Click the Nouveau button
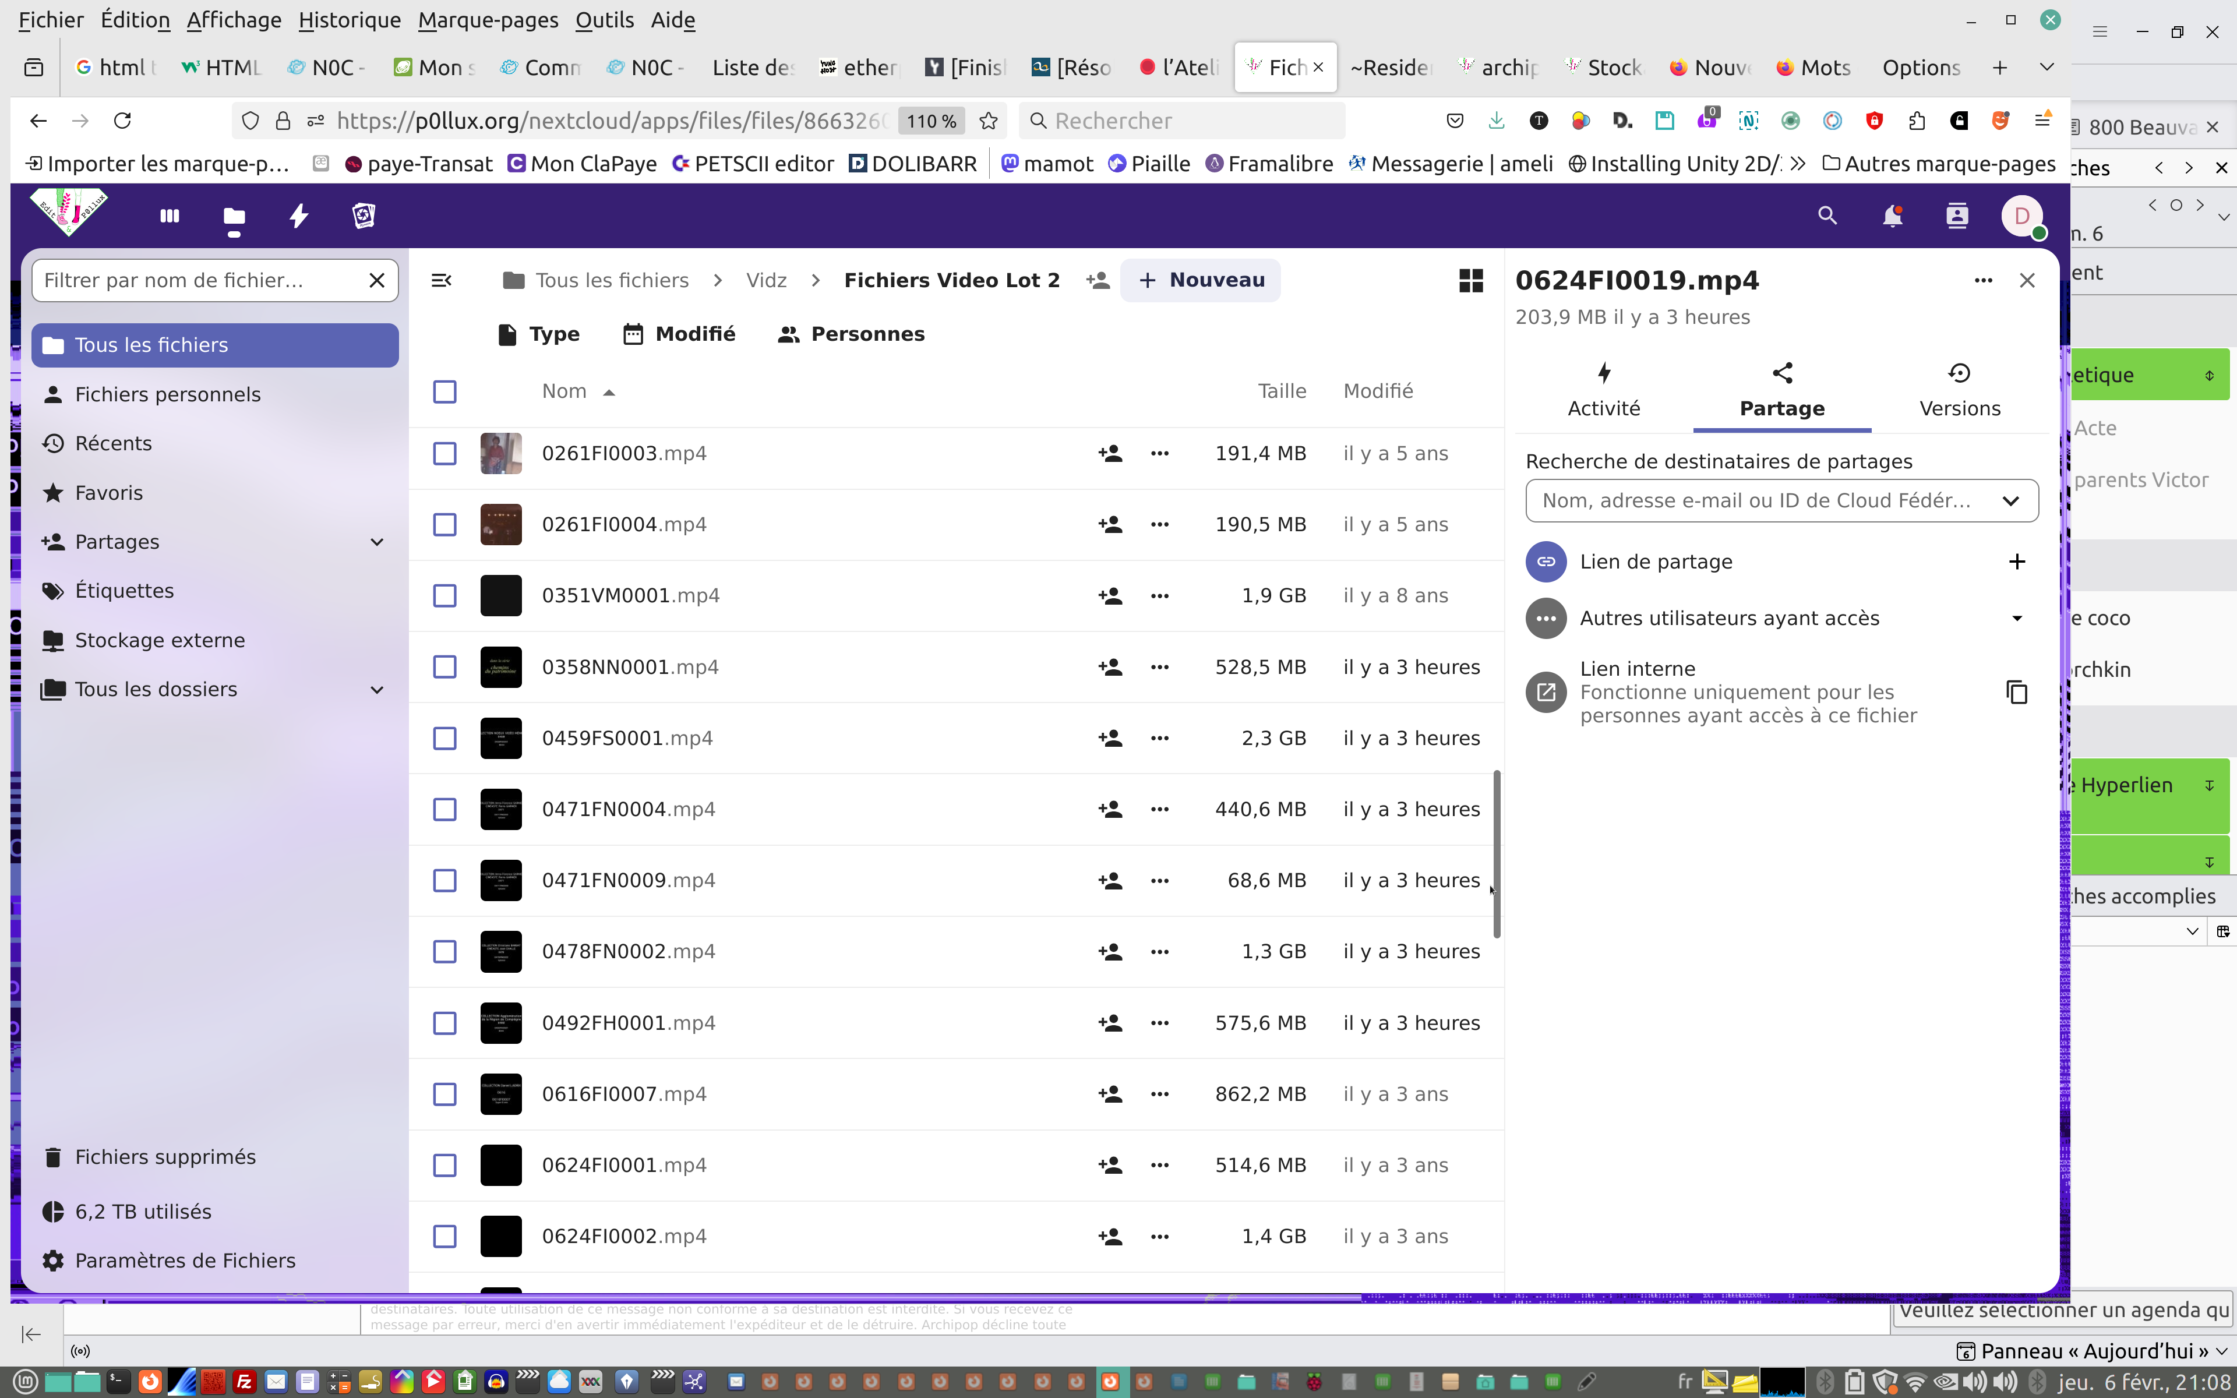 coord(1201,280)
